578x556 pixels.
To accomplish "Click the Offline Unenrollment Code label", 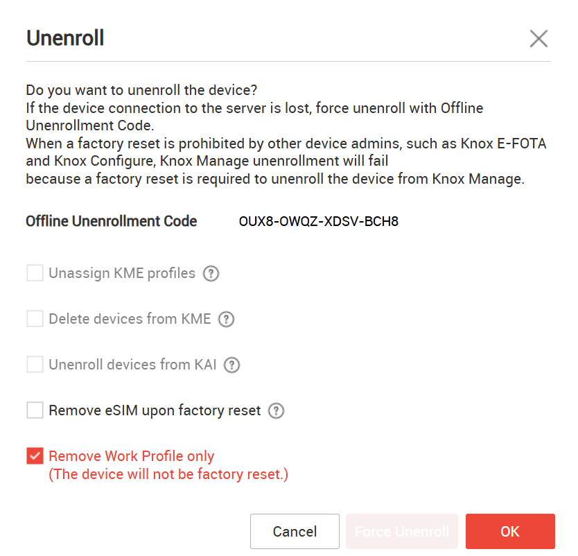I will pos(111,220).
